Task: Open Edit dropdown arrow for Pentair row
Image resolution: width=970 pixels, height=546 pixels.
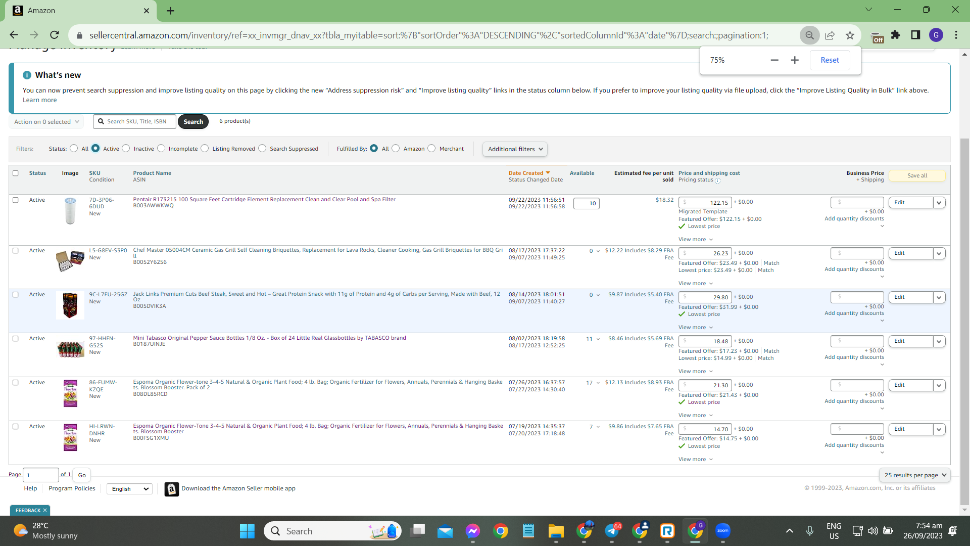Action: tap(939, 203)
